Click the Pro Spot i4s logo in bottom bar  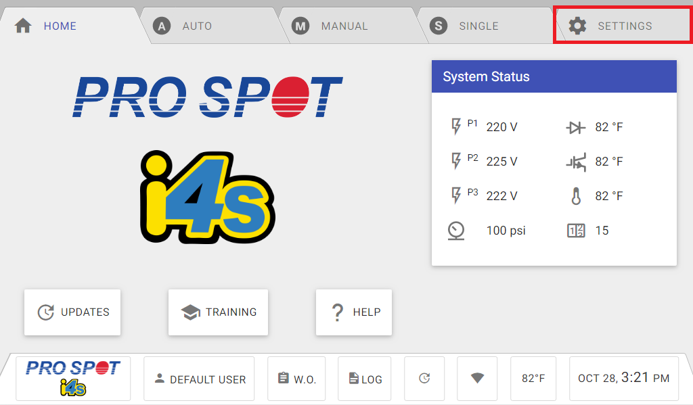tap(73, 379)
